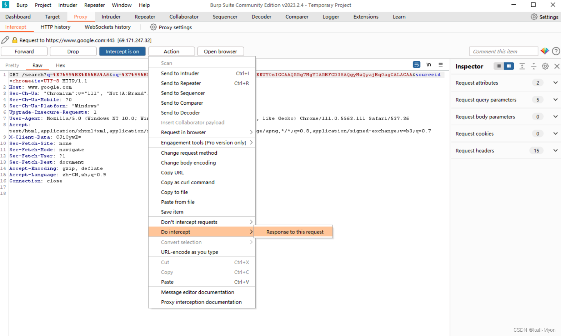Switch to Hex view tab
The width and height of the screenshot is (561, 336).
[60, 65]
